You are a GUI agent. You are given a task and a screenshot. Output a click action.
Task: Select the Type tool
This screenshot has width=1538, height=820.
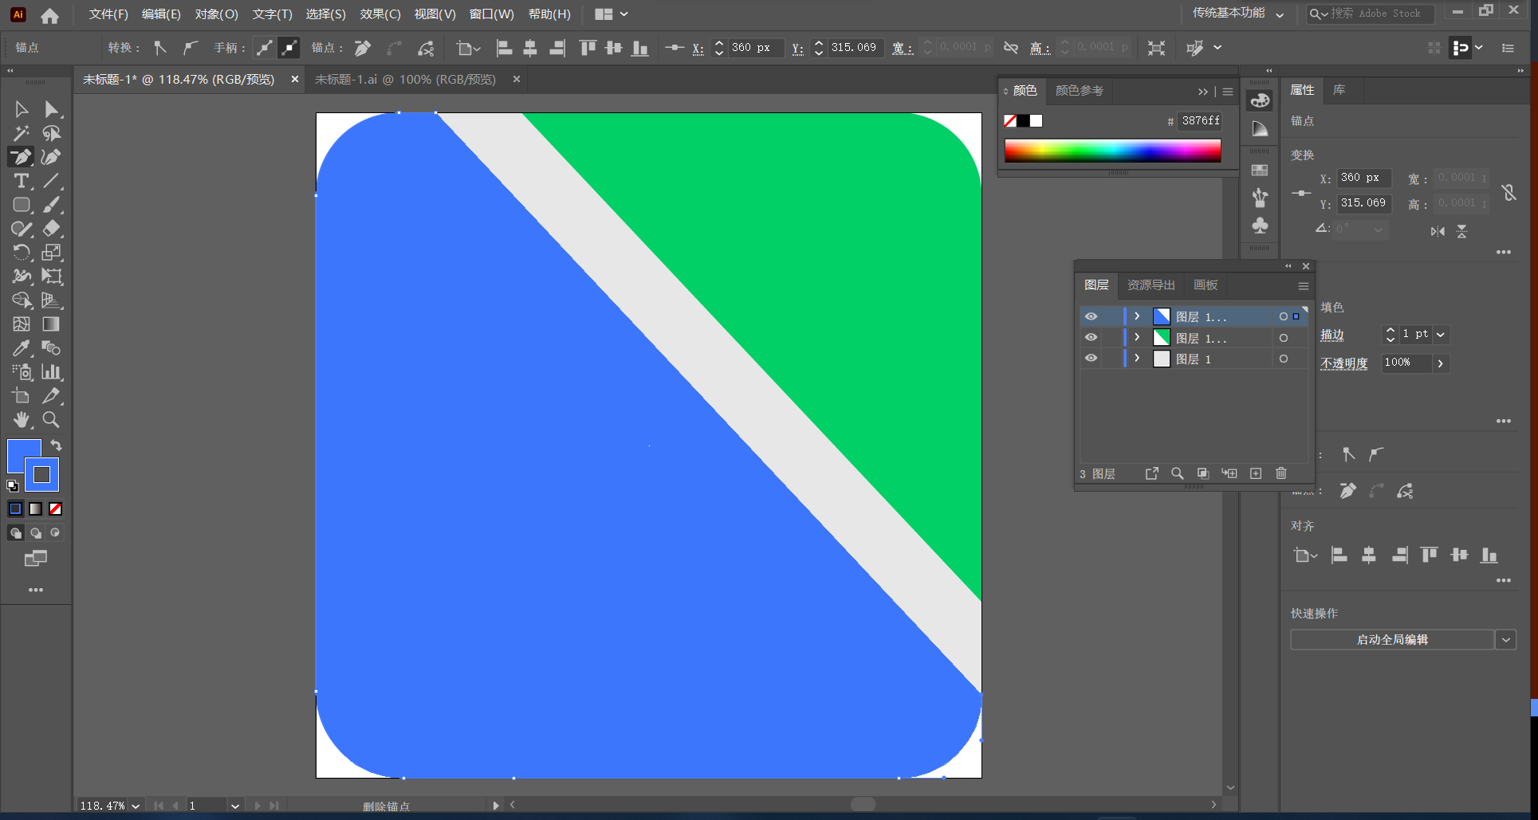(x=22, y=181)
